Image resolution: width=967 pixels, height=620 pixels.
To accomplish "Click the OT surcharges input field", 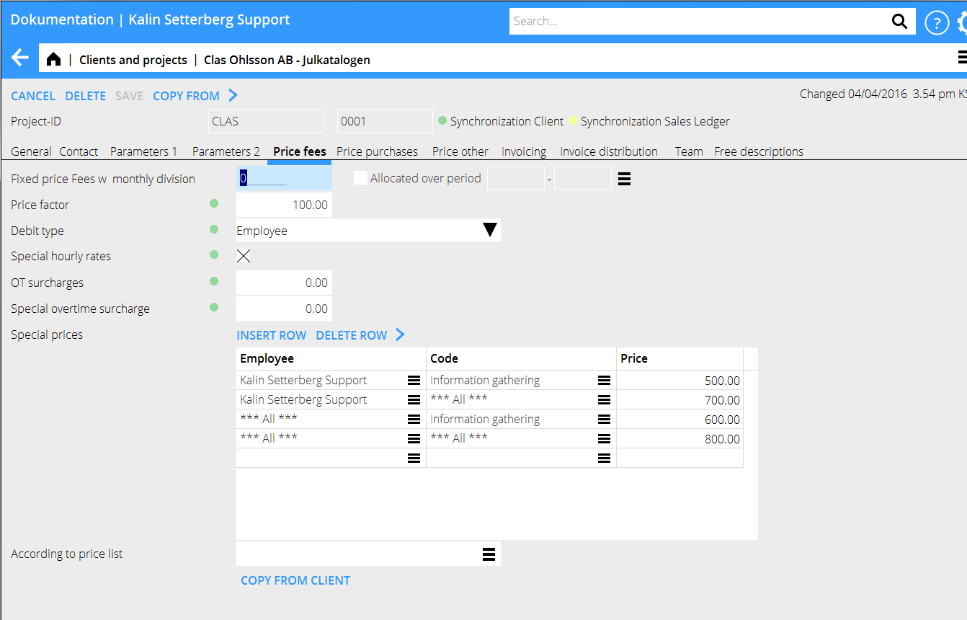I will (x=284, y=283).
